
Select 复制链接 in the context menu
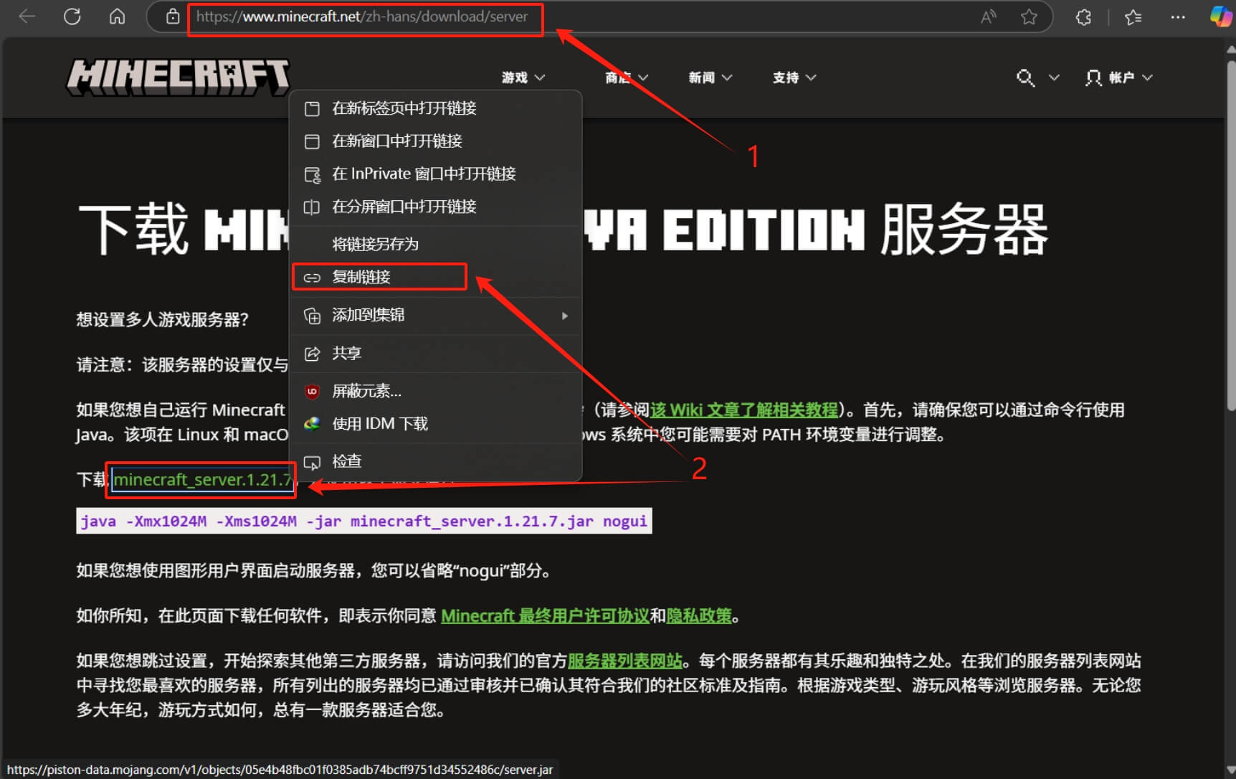pyautogui.click(x=436, y=277)
